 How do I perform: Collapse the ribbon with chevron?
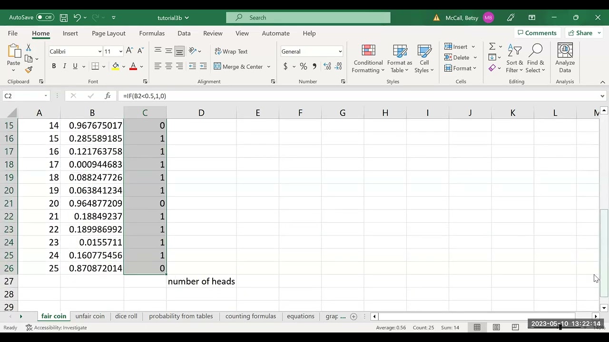602,82
